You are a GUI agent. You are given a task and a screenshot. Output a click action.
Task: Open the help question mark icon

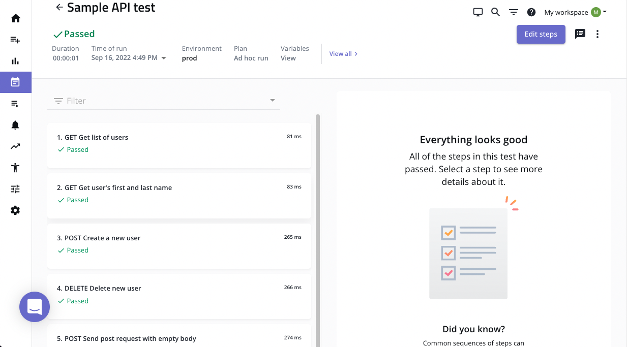click(x=531, y=12)
